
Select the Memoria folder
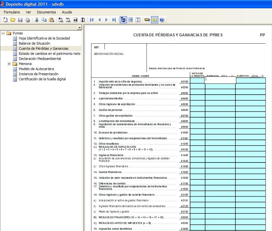tap(25, 64)
